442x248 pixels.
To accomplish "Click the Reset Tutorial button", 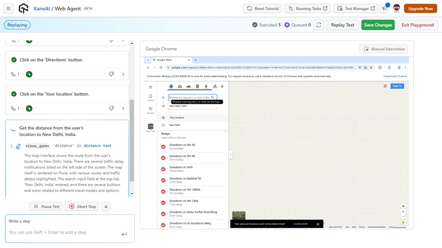I will [x=263, y=8].
